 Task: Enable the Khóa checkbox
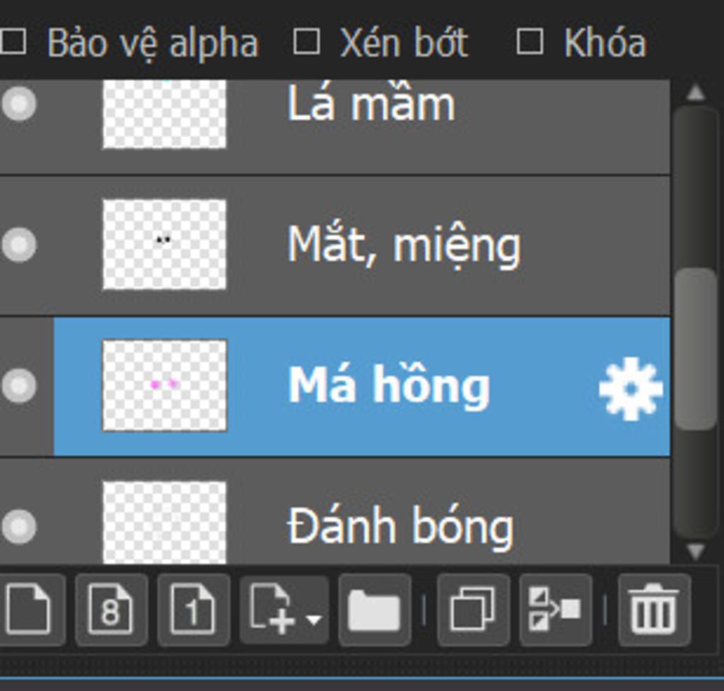tap(529, 42)
